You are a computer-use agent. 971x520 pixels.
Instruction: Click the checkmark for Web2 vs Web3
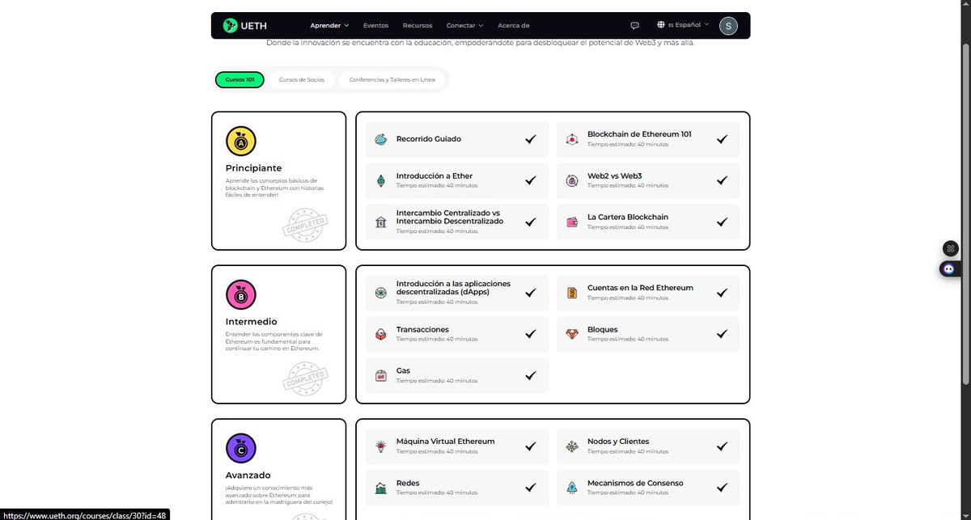(722, 180)
